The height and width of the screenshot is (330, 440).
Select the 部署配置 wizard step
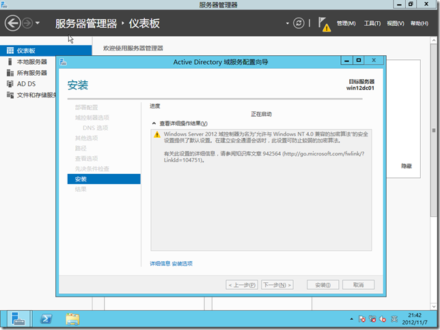coord(86,107)
